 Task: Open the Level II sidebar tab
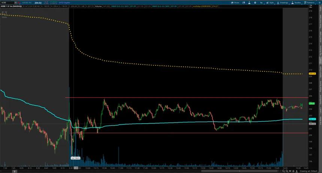coord(320,110)
